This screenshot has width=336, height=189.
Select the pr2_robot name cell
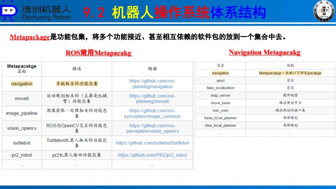point(22,155)
